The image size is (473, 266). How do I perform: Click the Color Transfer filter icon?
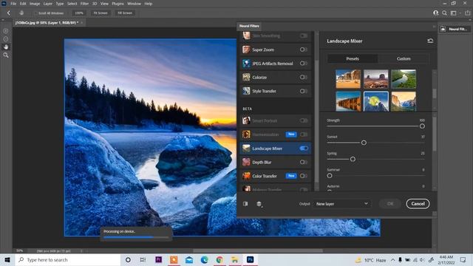(246, 176)
